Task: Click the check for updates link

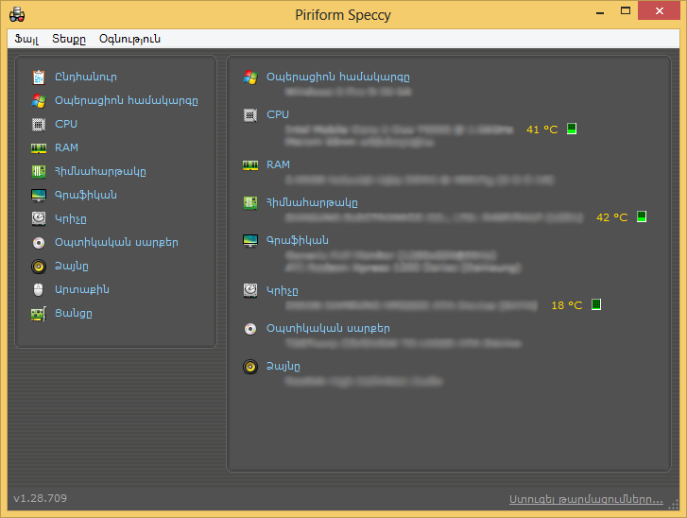Action: tap(586, 499)
